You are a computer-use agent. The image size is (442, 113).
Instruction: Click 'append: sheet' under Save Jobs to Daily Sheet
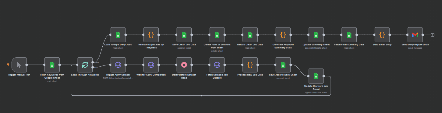point(283,78)
